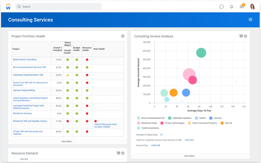
Task: Click the small cyan Tyrell Investments bubble
Action: tap(167, 99)
